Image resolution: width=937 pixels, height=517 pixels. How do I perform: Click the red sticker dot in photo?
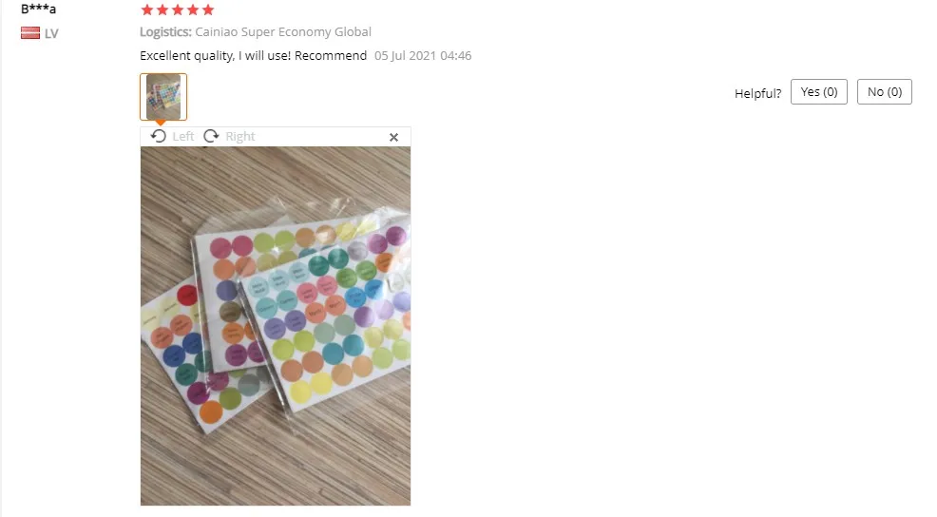(187, 296)
